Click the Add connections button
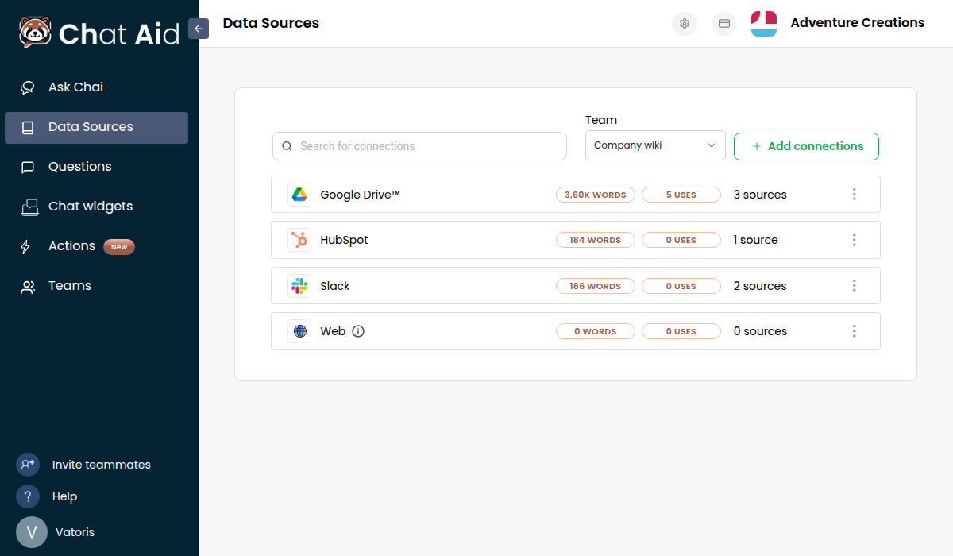The width and height of the screenshot is (953, 556). [x=806, y=146]
